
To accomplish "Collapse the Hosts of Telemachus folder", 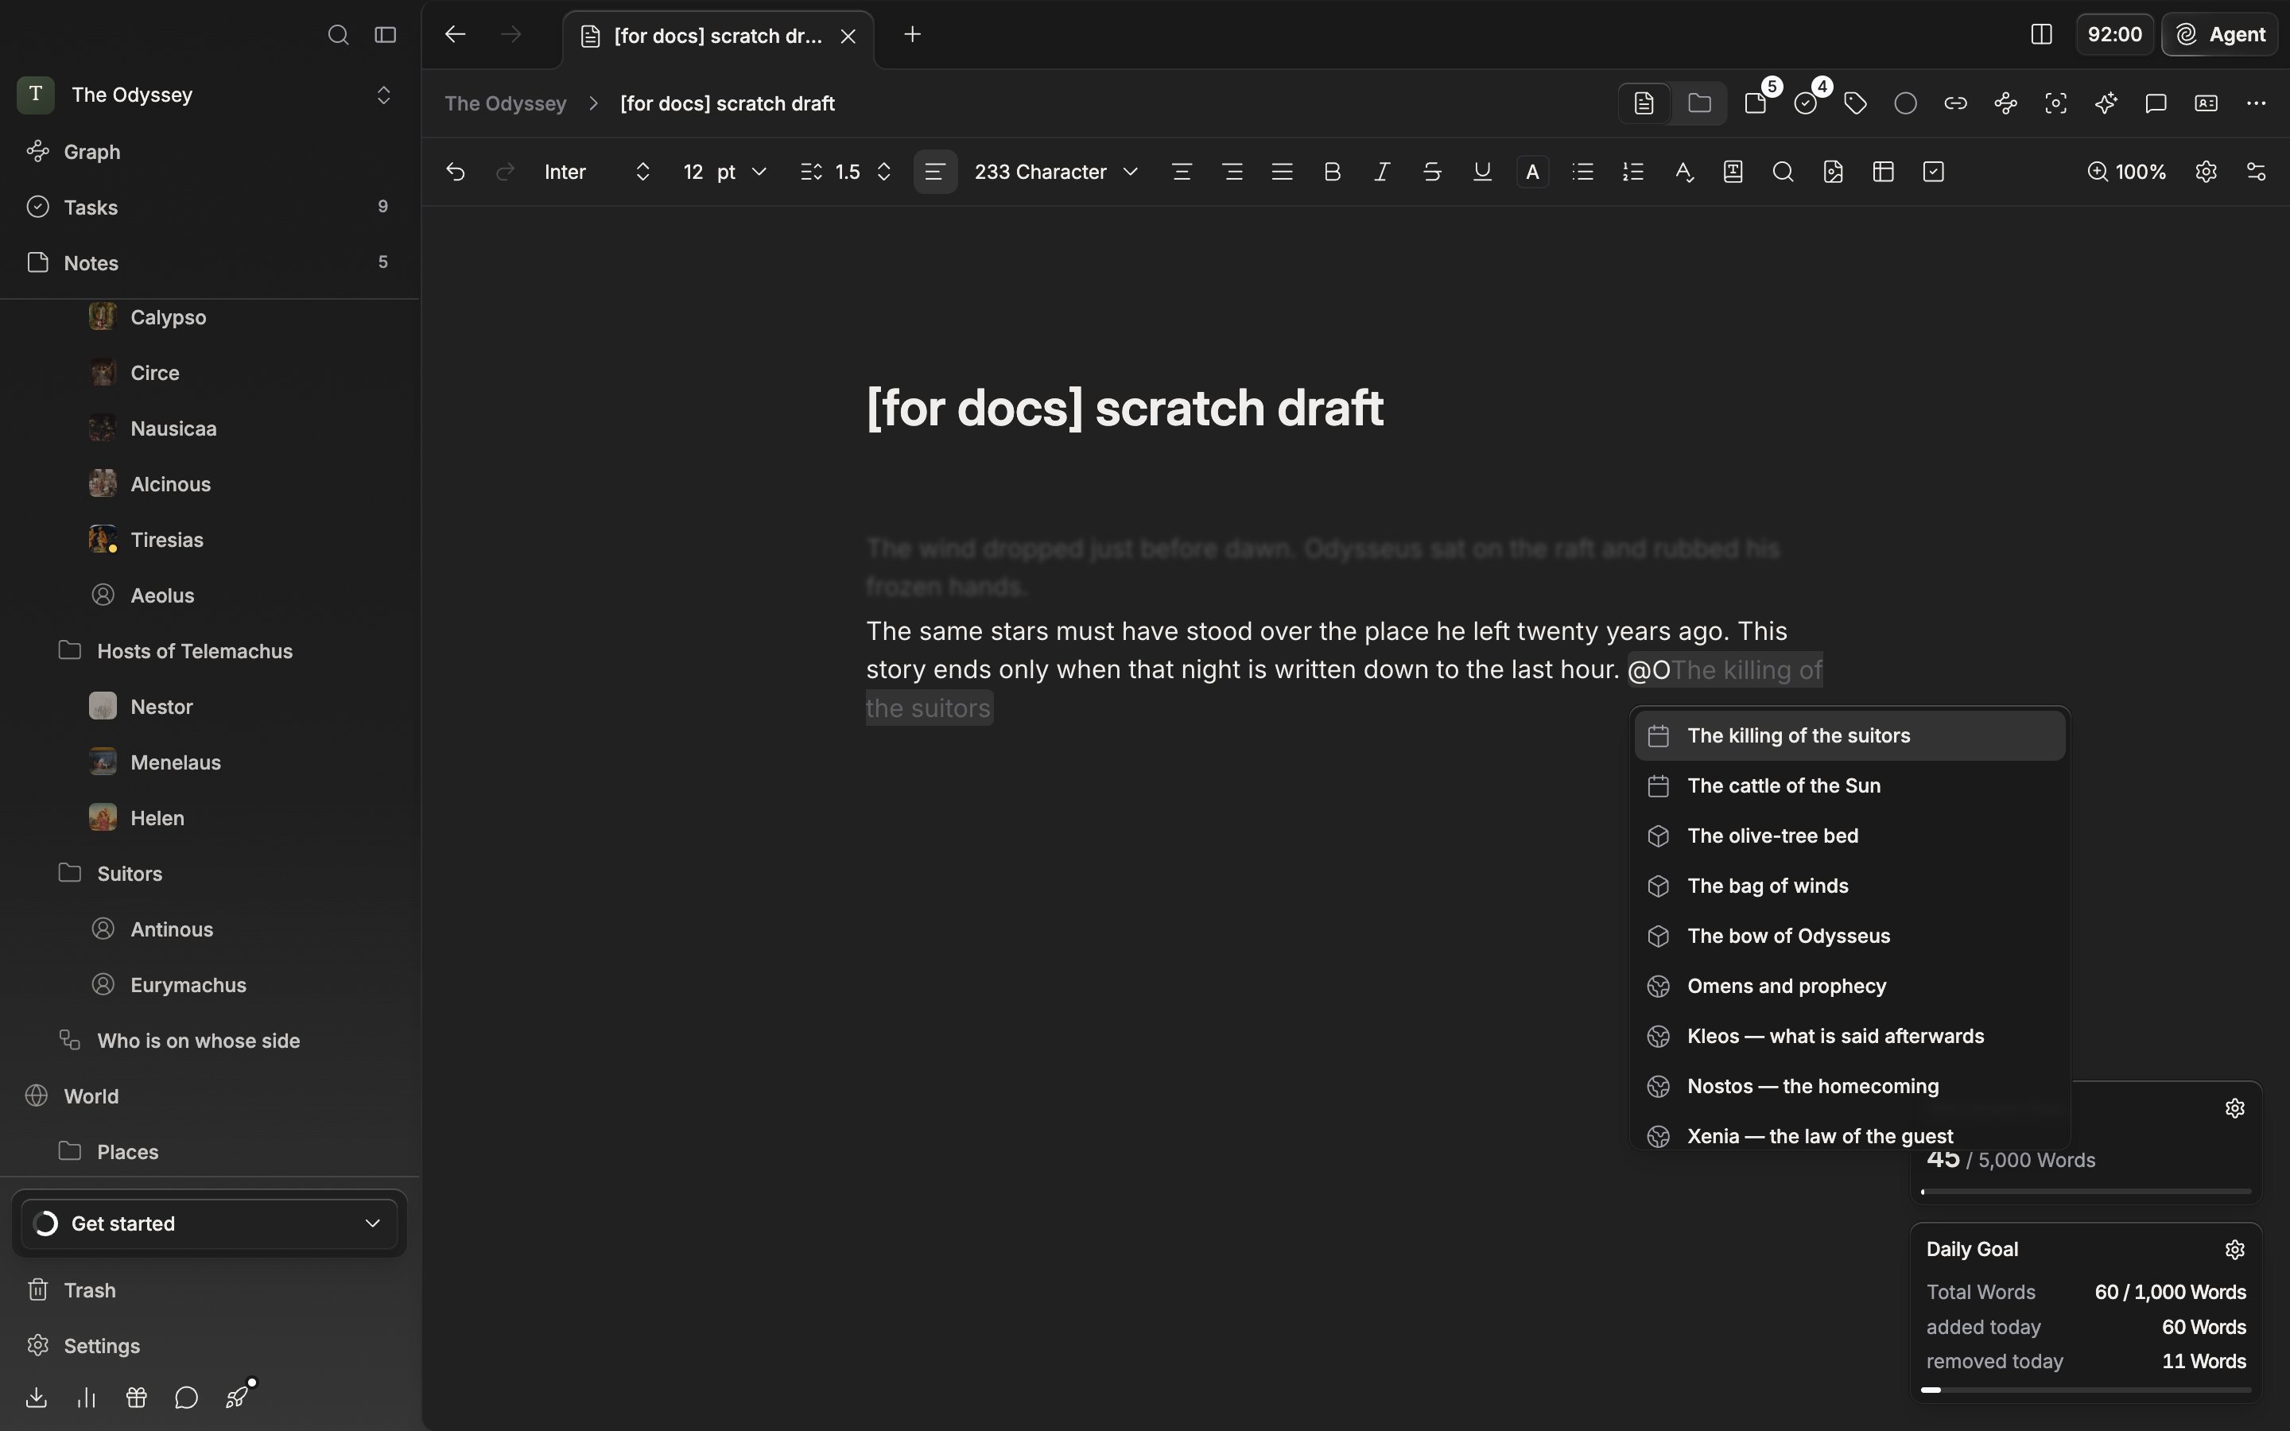I will (209, 651).
